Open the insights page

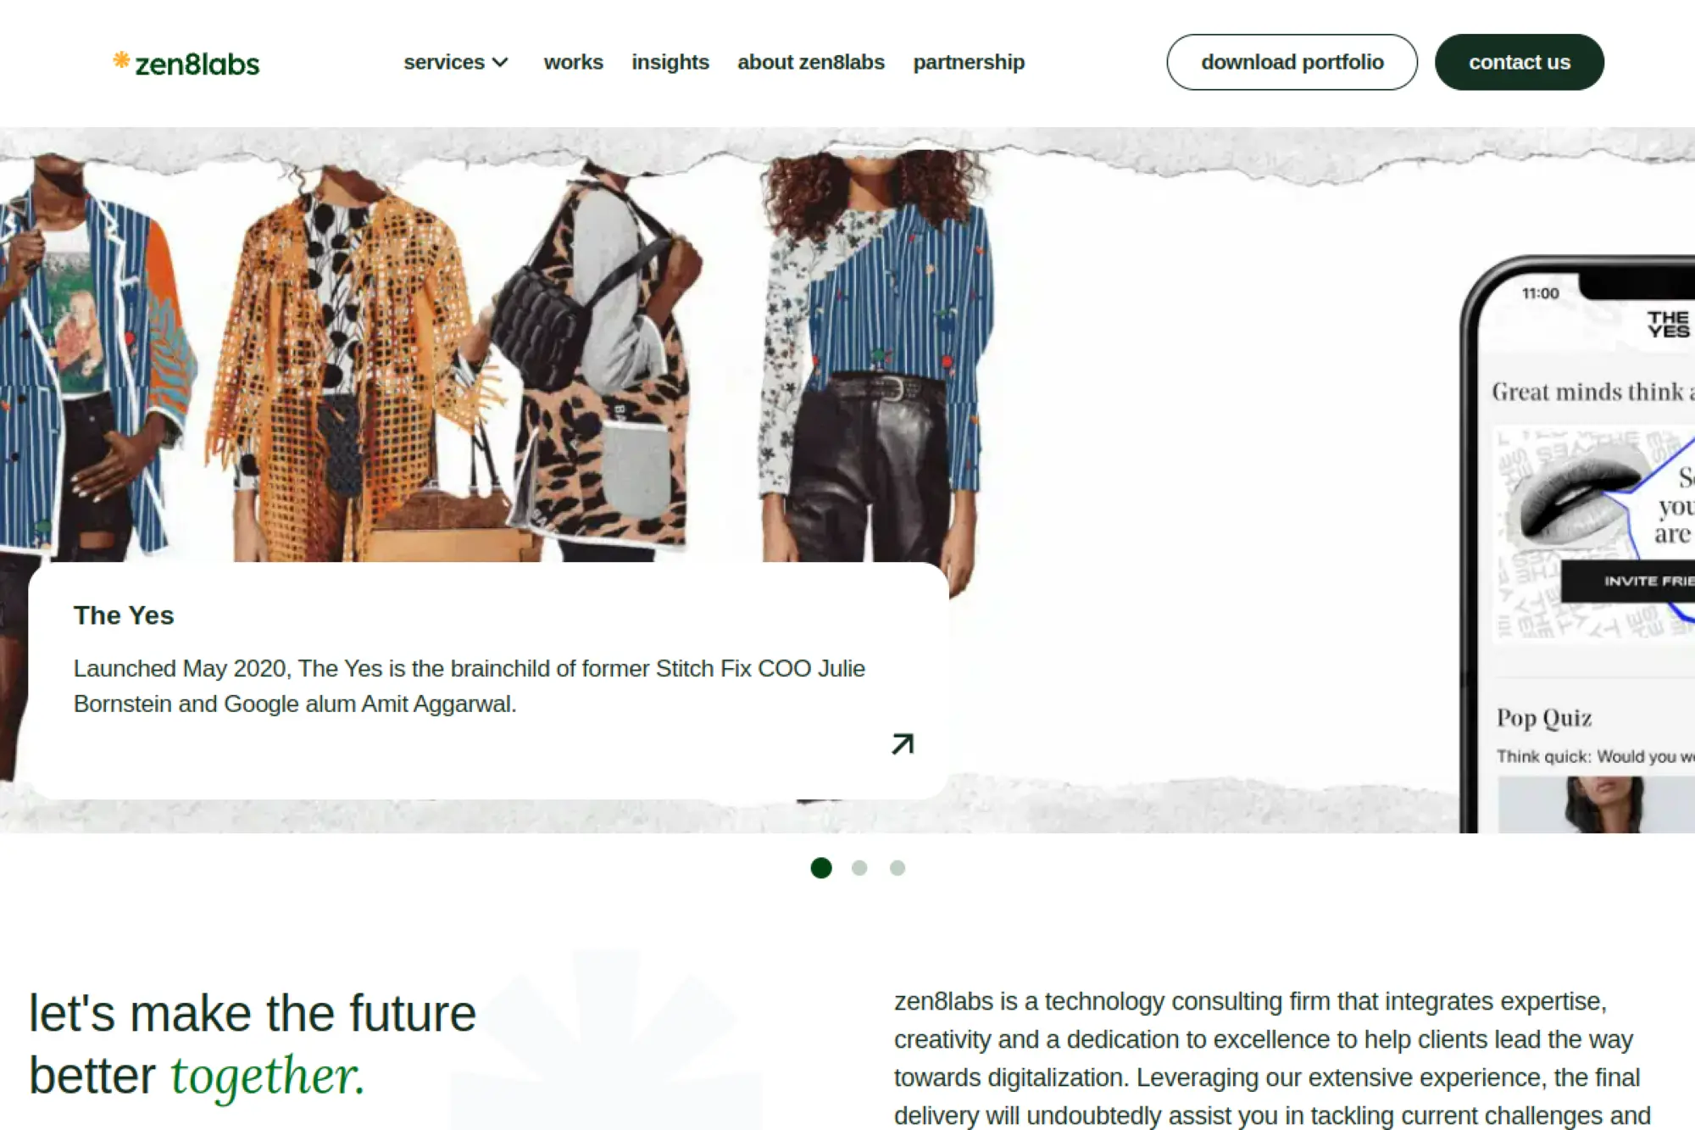(x=670, y=63)
